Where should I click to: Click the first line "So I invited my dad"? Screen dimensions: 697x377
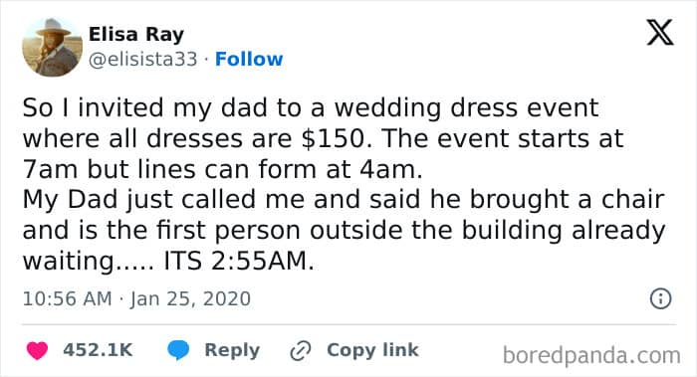311,108
